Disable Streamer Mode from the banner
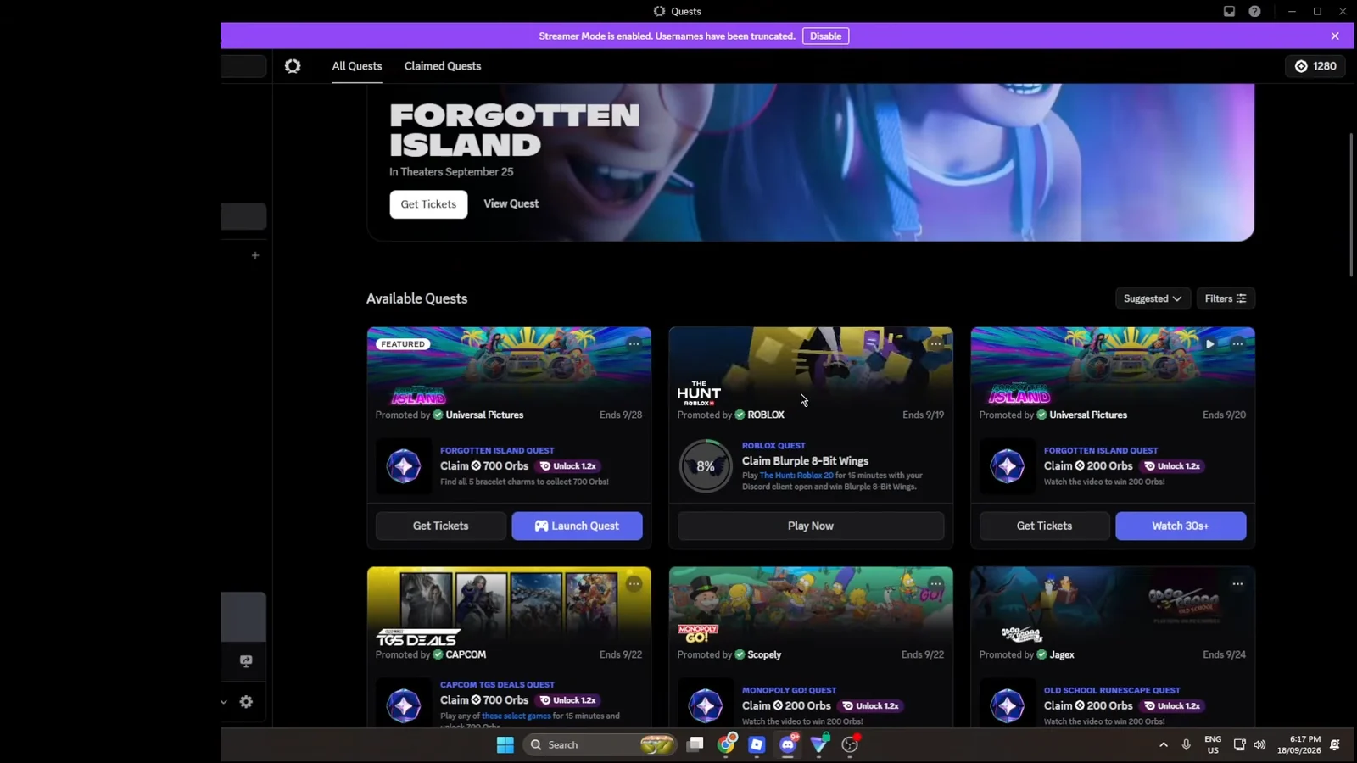 825,36
